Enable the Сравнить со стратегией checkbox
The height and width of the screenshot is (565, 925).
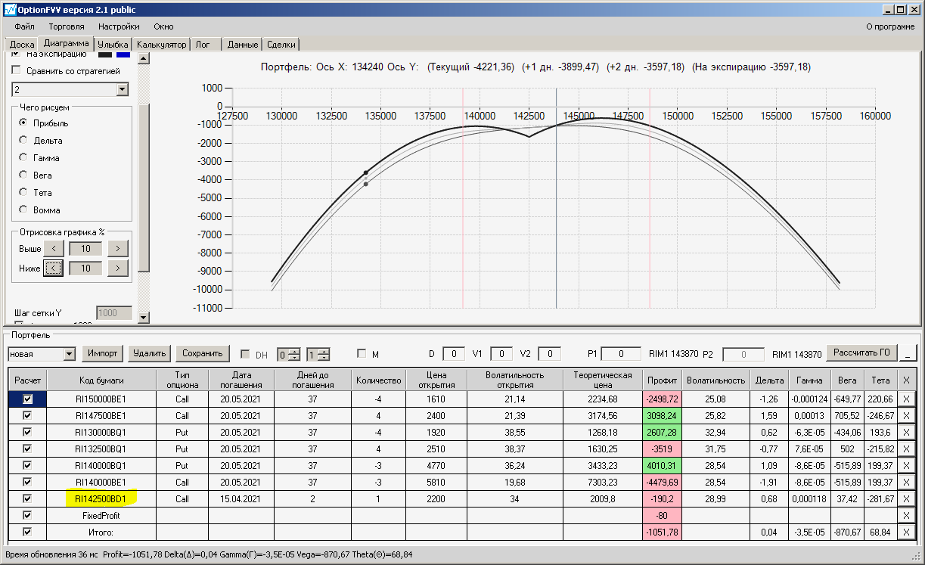tap(17, 71)
